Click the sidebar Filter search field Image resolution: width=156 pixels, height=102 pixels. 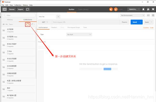19,15
